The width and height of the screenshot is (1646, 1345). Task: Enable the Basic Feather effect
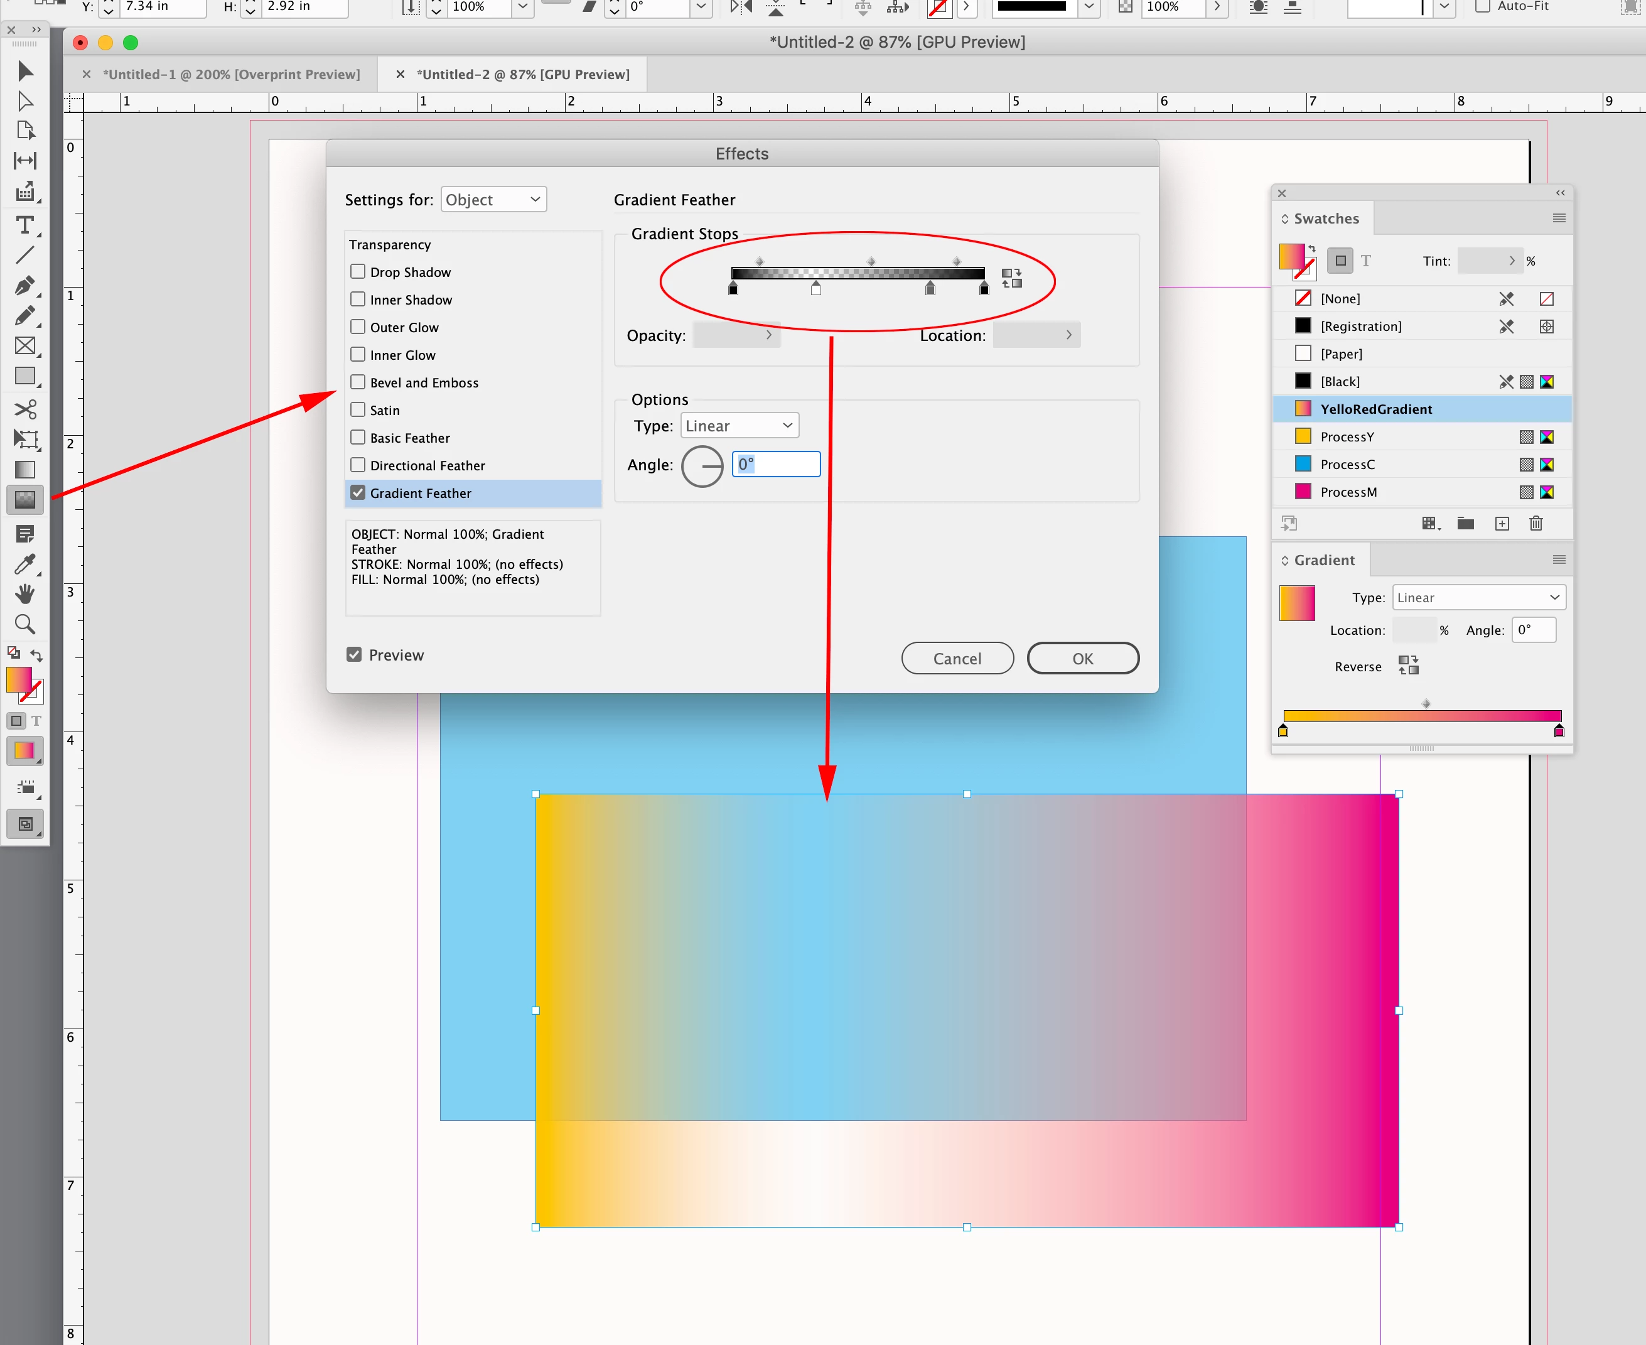[x=358, y=438]
